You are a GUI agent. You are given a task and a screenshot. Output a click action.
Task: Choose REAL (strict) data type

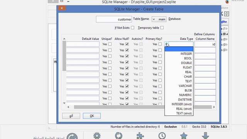click(179, 108)
